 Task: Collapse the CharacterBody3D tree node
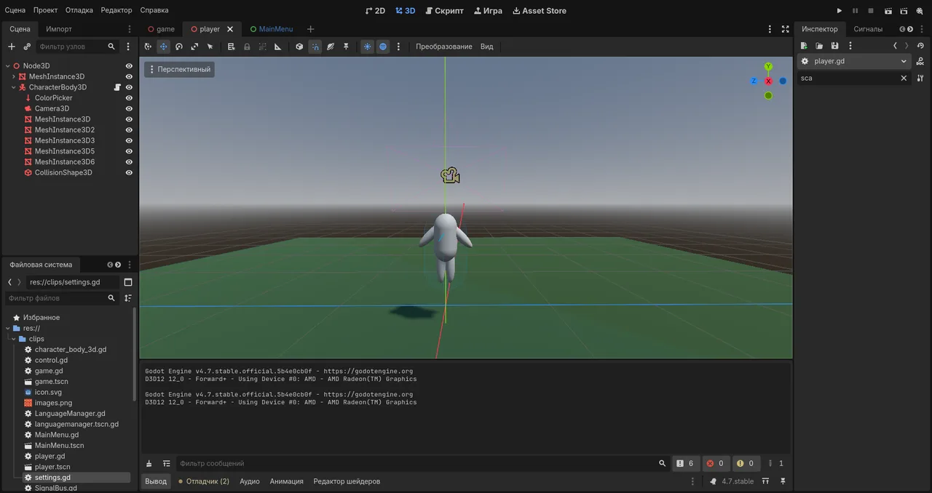point(13,87)
